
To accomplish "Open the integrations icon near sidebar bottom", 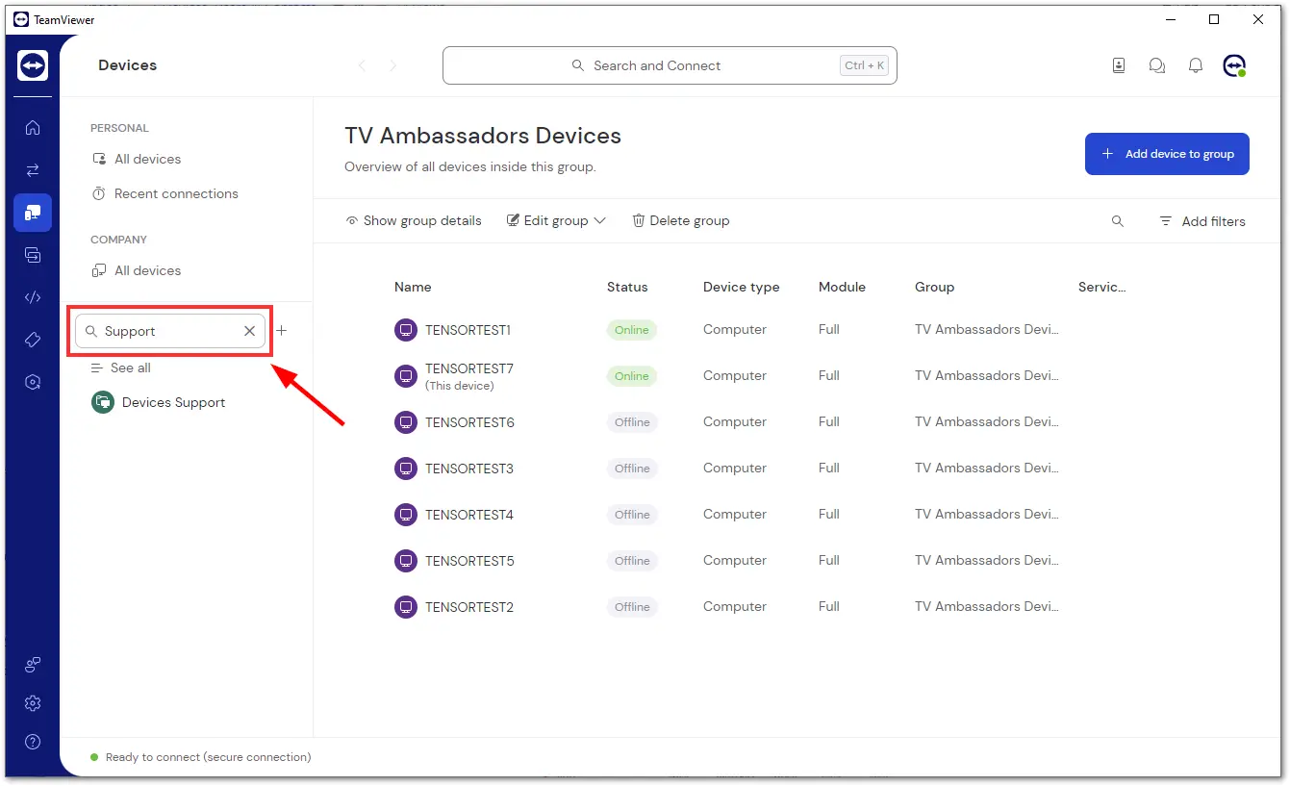I will point(33,664).
